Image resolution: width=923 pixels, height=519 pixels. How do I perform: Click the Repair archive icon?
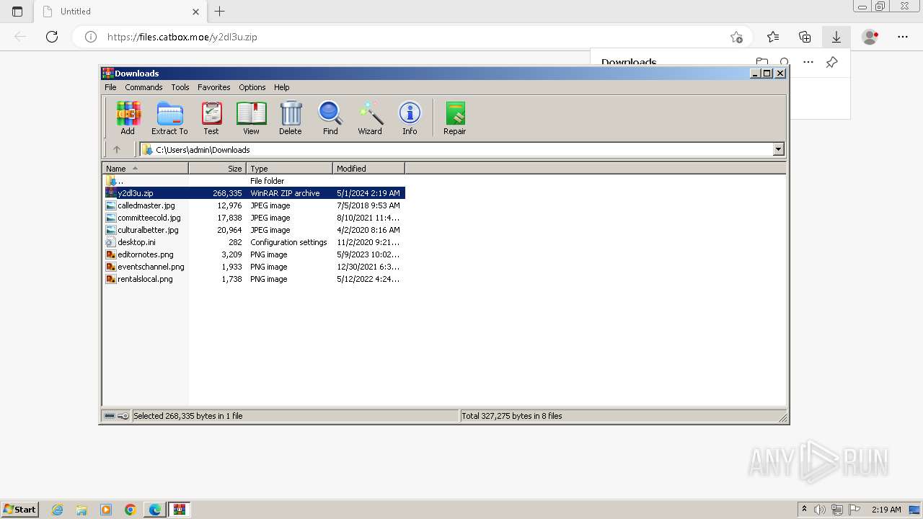[455, 118]
